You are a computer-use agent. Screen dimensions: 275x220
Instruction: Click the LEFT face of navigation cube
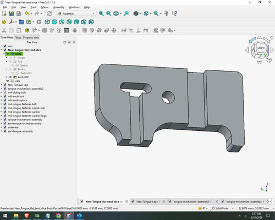[x=261, y=48]
